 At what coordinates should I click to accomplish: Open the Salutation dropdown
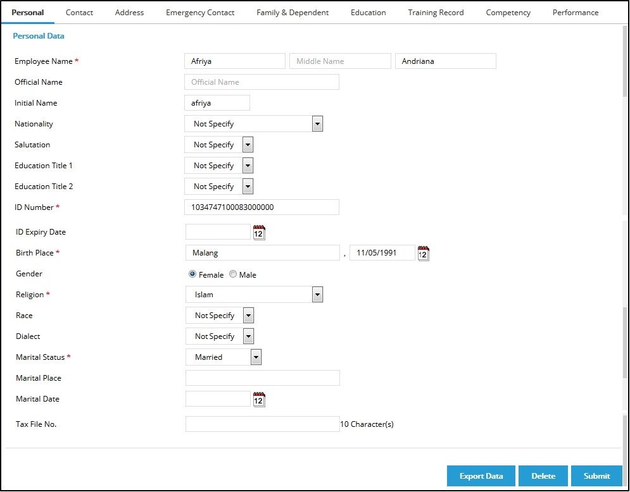click(219, 144)
